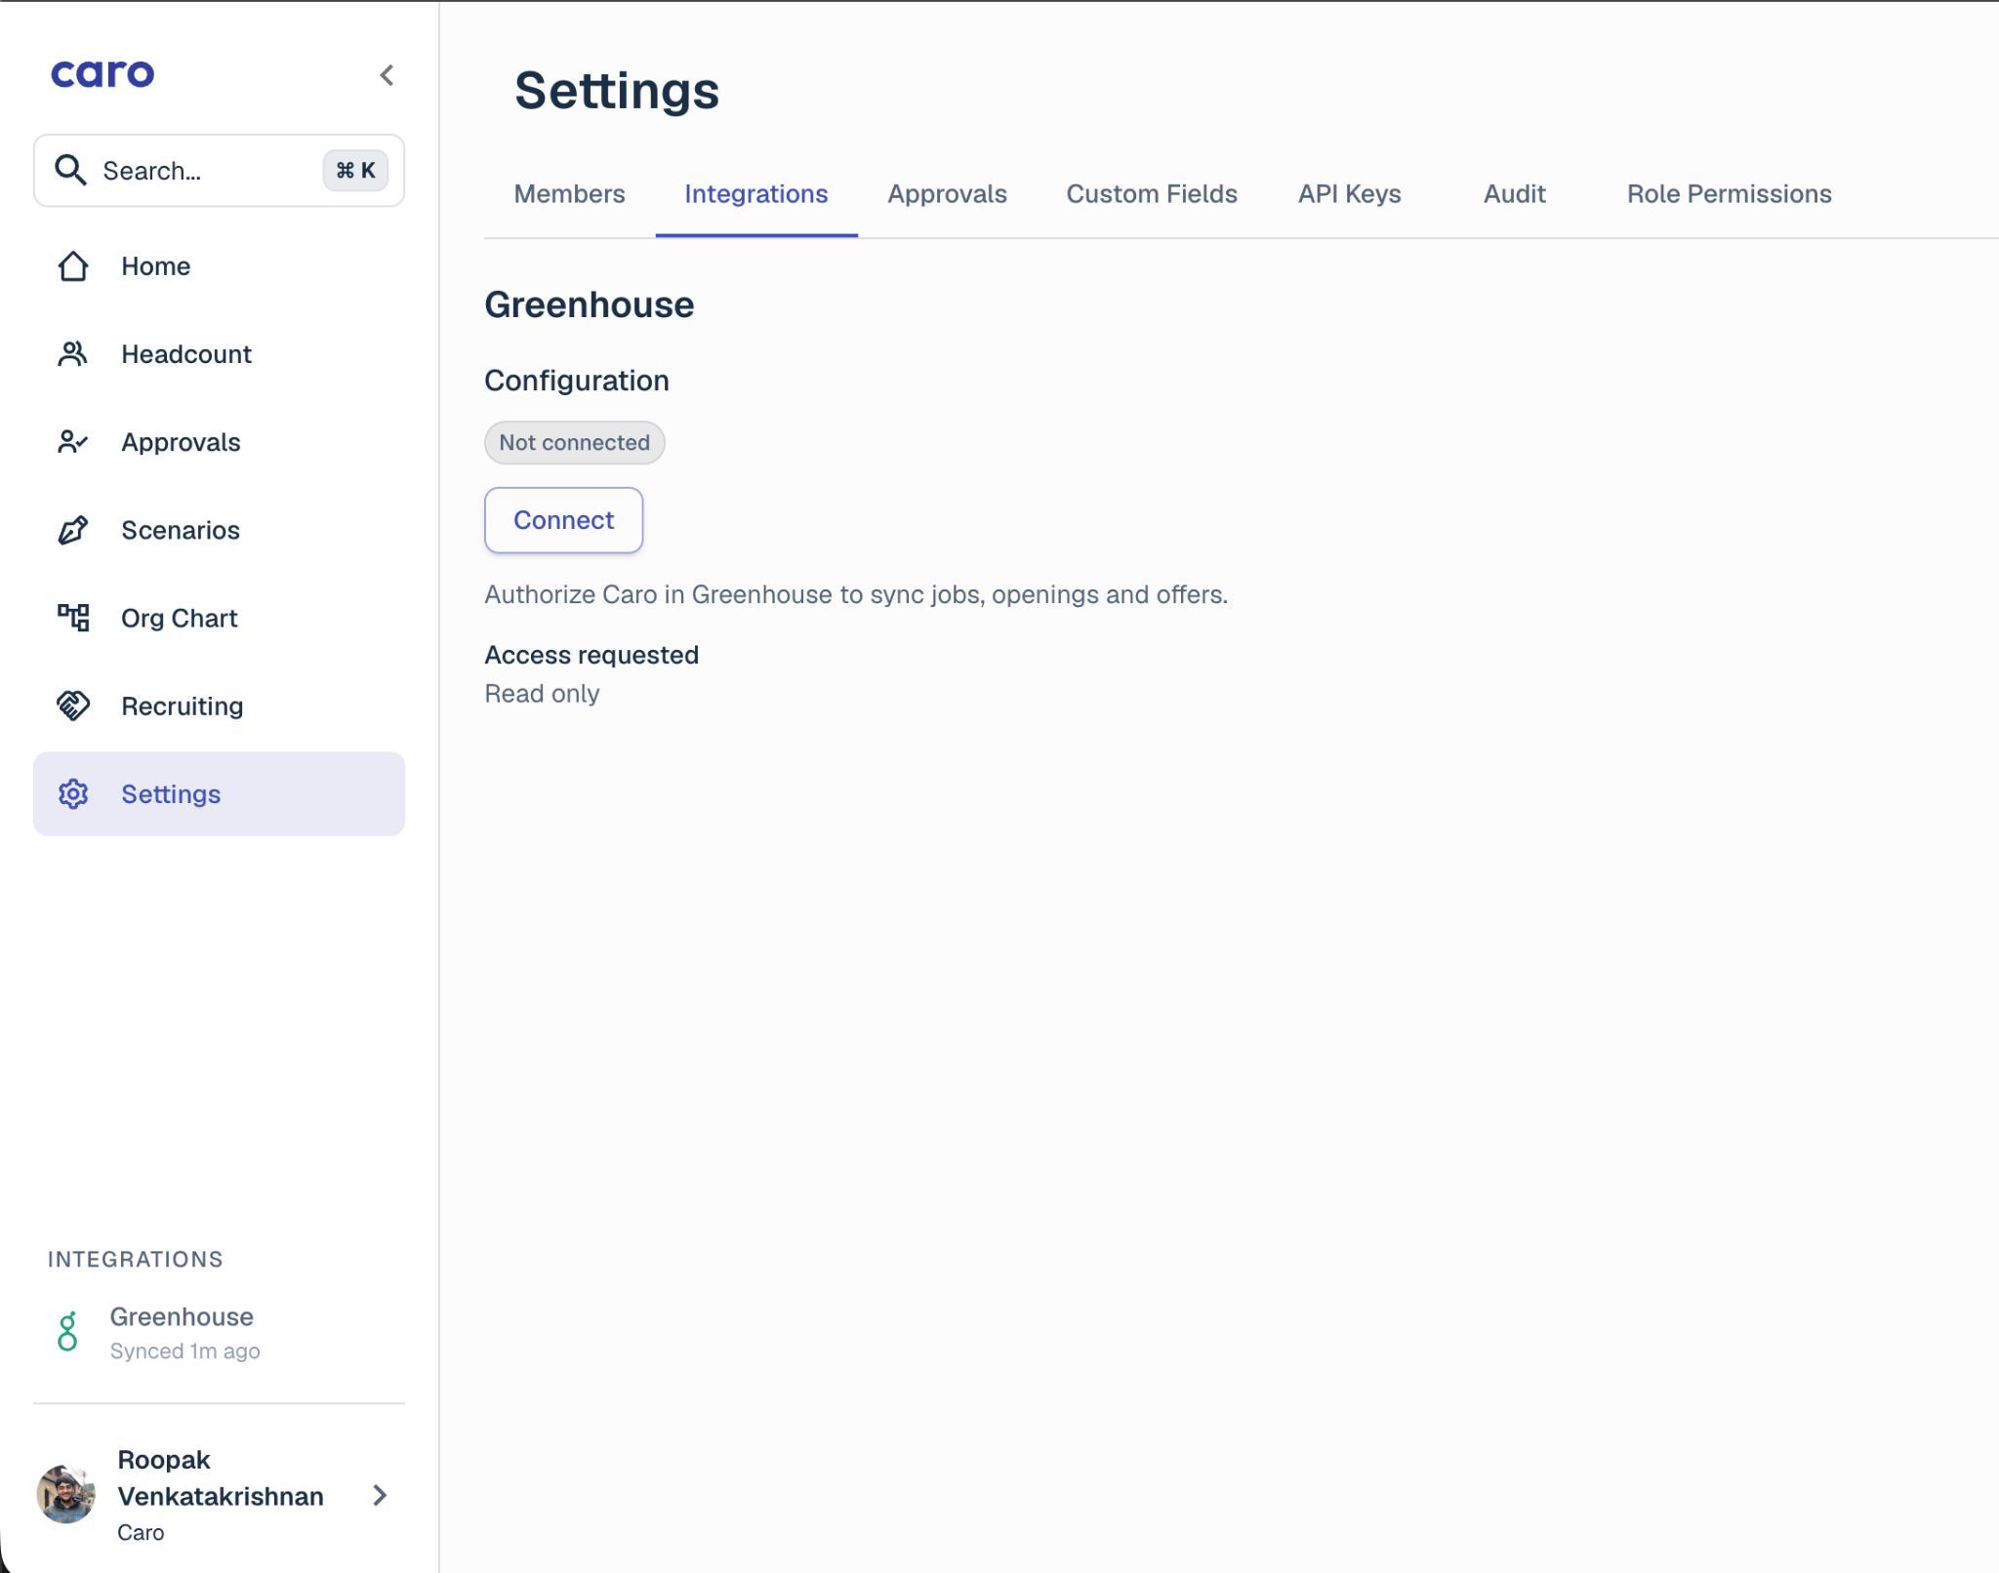Viewport: 1999px width, 1573px height.
Task: Switch to Custom Fields tab
Action: point(1152,194)
